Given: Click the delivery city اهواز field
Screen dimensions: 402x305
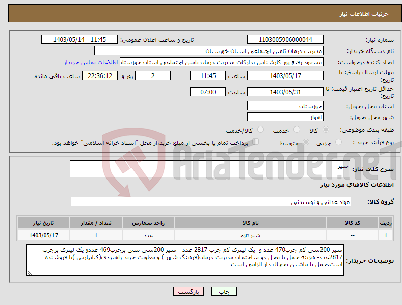Looking at the screenshot, I should click(285, 117).
